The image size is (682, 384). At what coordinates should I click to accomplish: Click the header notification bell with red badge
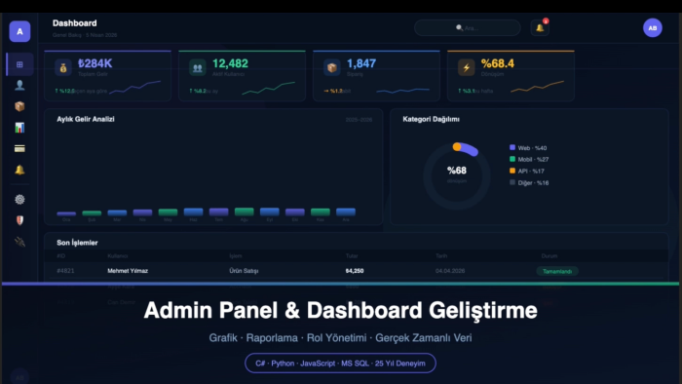click(x=540, y=28)
